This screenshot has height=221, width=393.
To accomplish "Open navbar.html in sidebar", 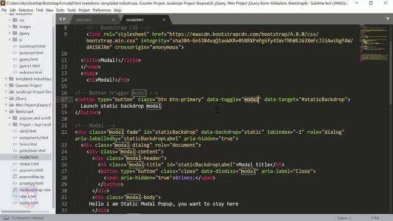I will pos(29,164).
